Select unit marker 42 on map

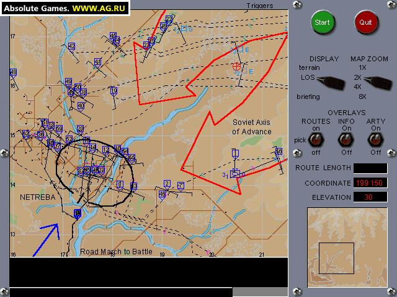pyautogui.click(x=72, y=47)
